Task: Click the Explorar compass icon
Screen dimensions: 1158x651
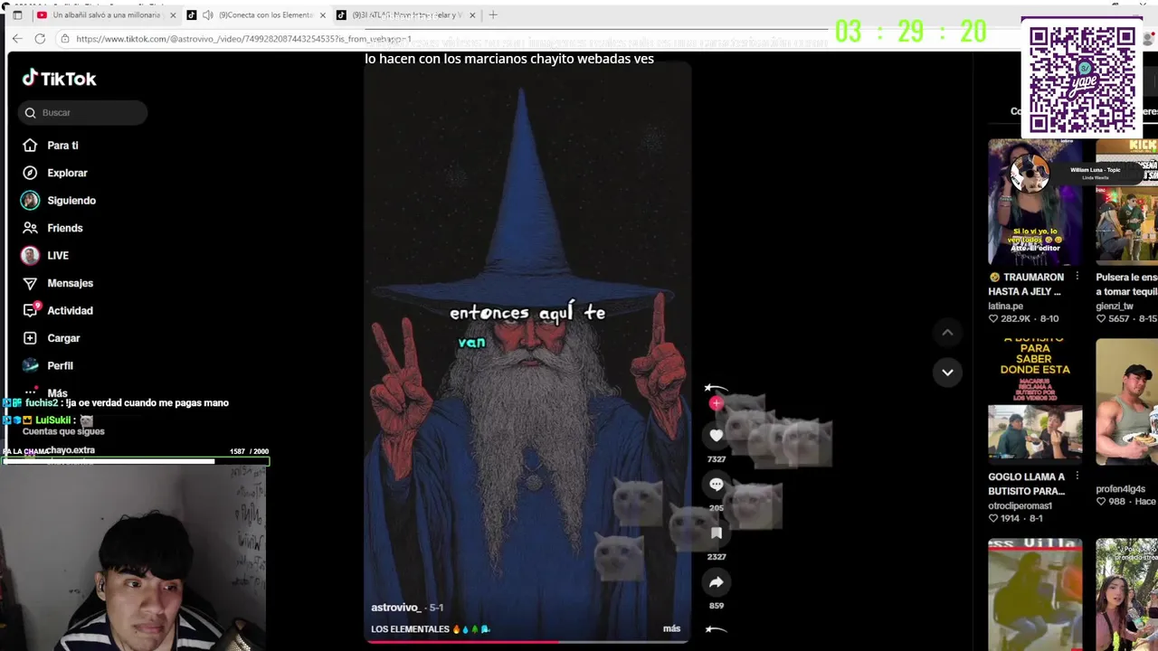Action: (31, 173)
